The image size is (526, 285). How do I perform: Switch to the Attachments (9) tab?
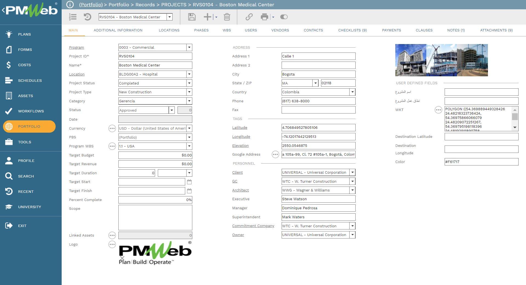pos(496,30)
